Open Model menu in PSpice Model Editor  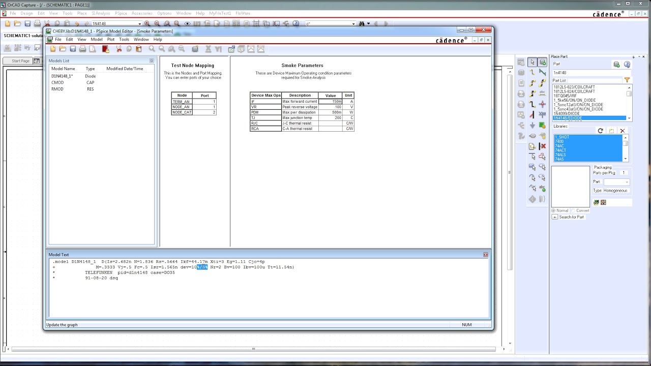coord(97,40)
